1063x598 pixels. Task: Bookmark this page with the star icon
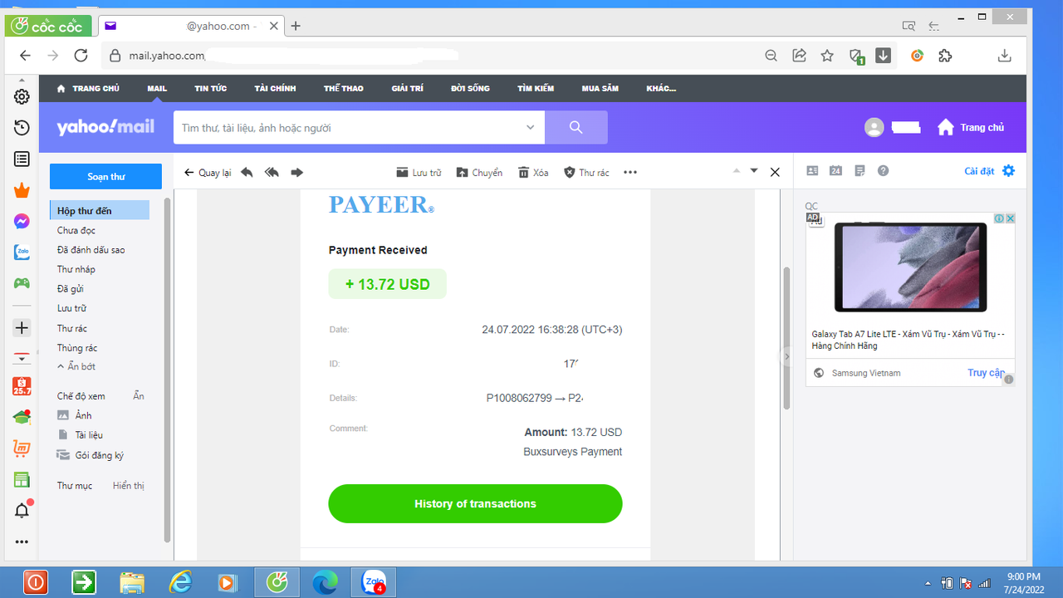(827, 56)
